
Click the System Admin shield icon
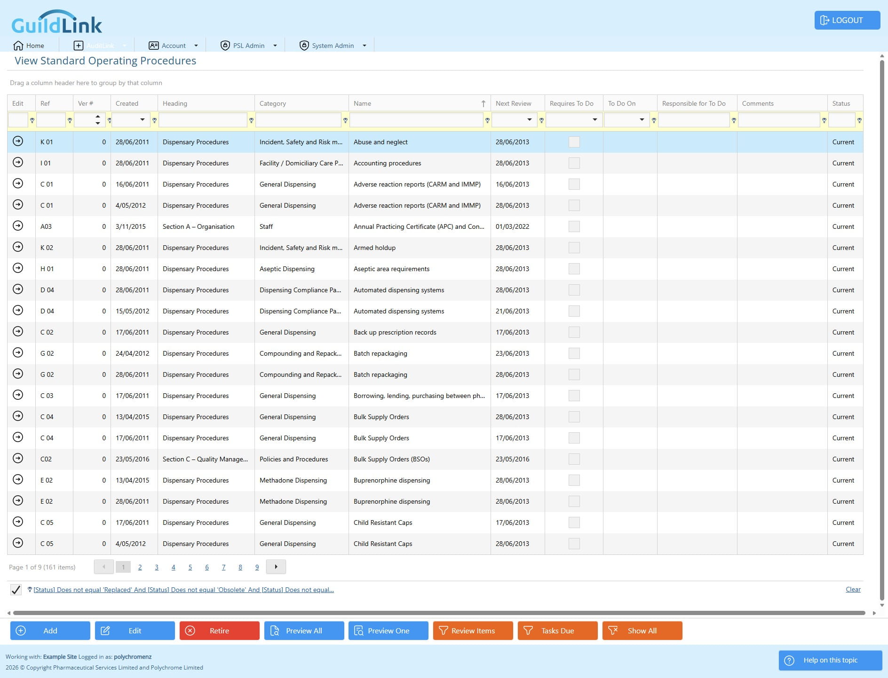click(x=304, y=45)
